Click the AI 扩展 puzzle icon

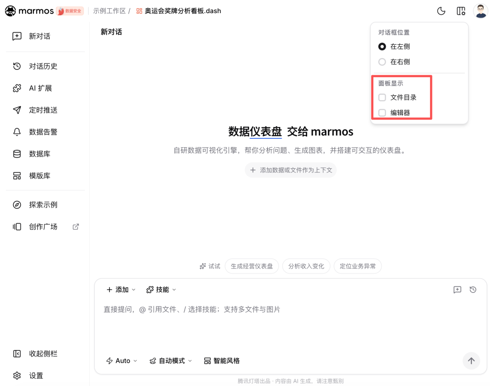(17, 88)
